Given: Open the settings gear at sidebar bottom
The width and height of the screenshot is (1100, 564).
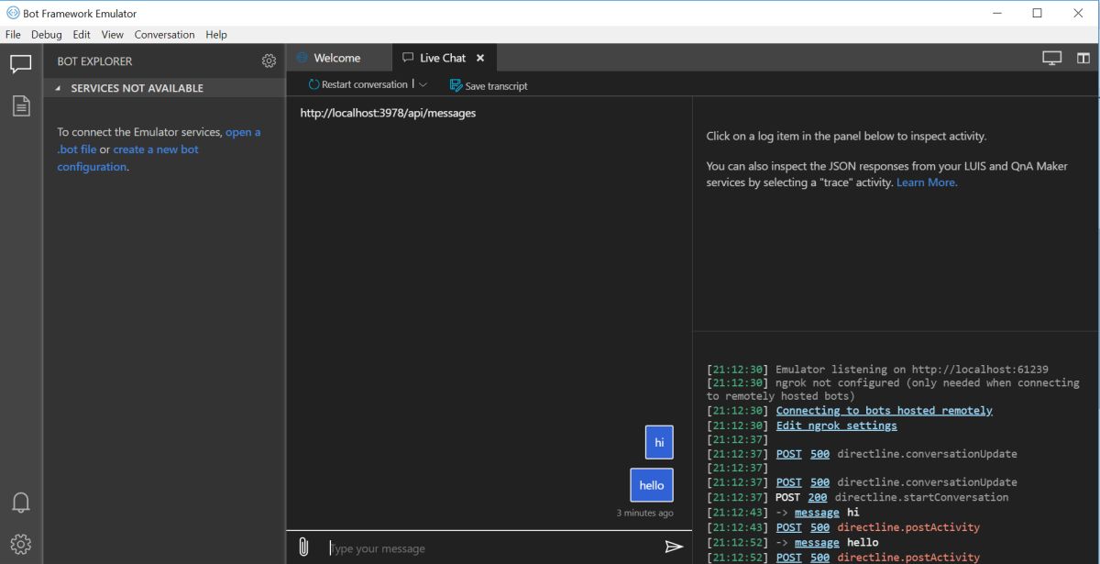Looking at the screenshot, I should [x=20, y=544].
